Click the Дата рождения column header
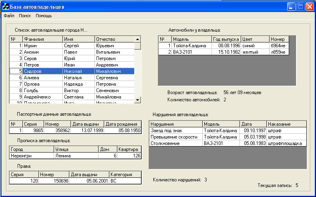The height and width of the screenshot is (197, 316). (123, 124)
